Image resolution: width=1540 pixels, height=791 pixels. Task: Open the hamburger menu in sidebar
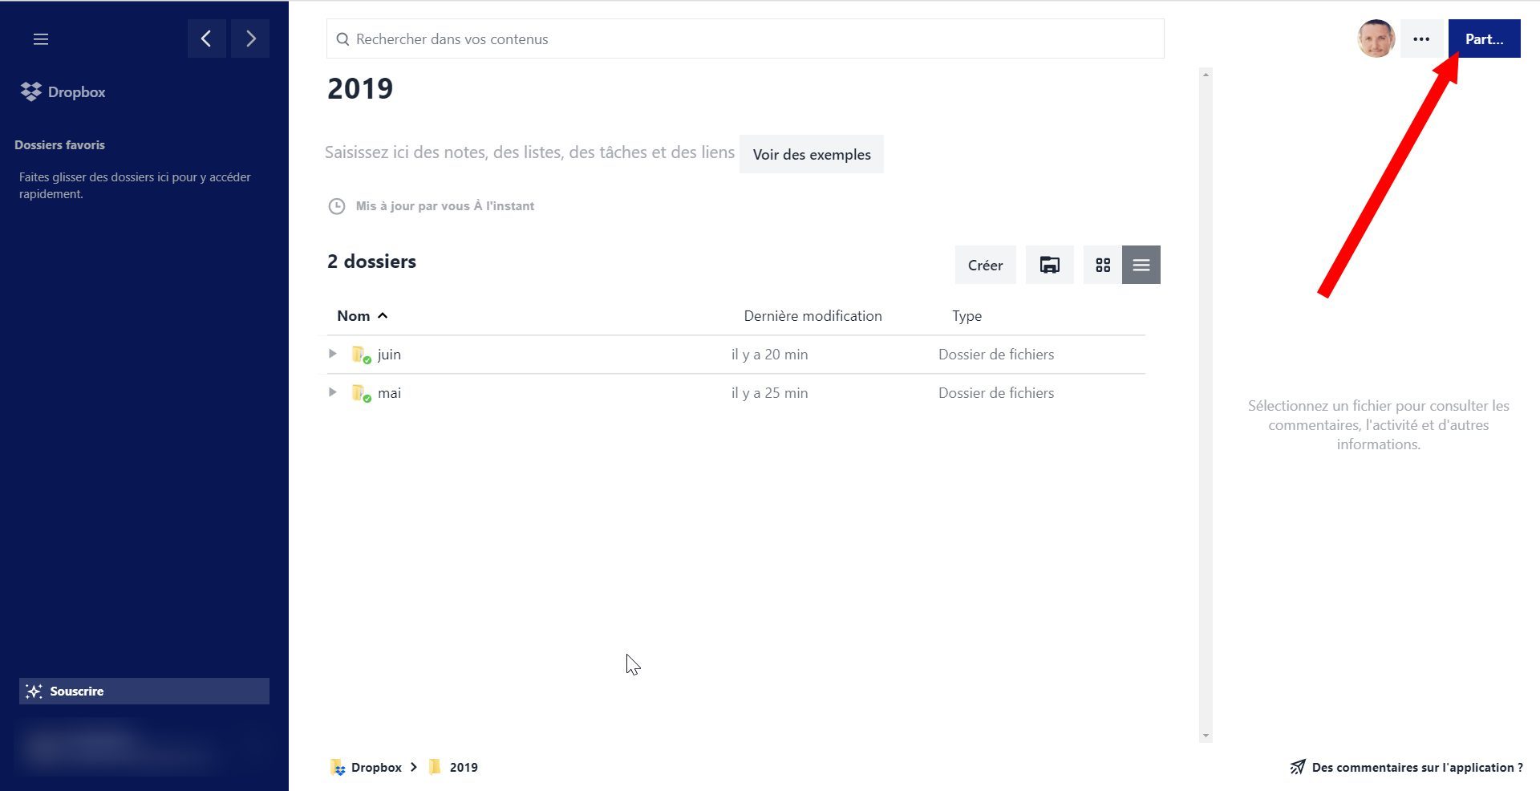click(41, 39)
